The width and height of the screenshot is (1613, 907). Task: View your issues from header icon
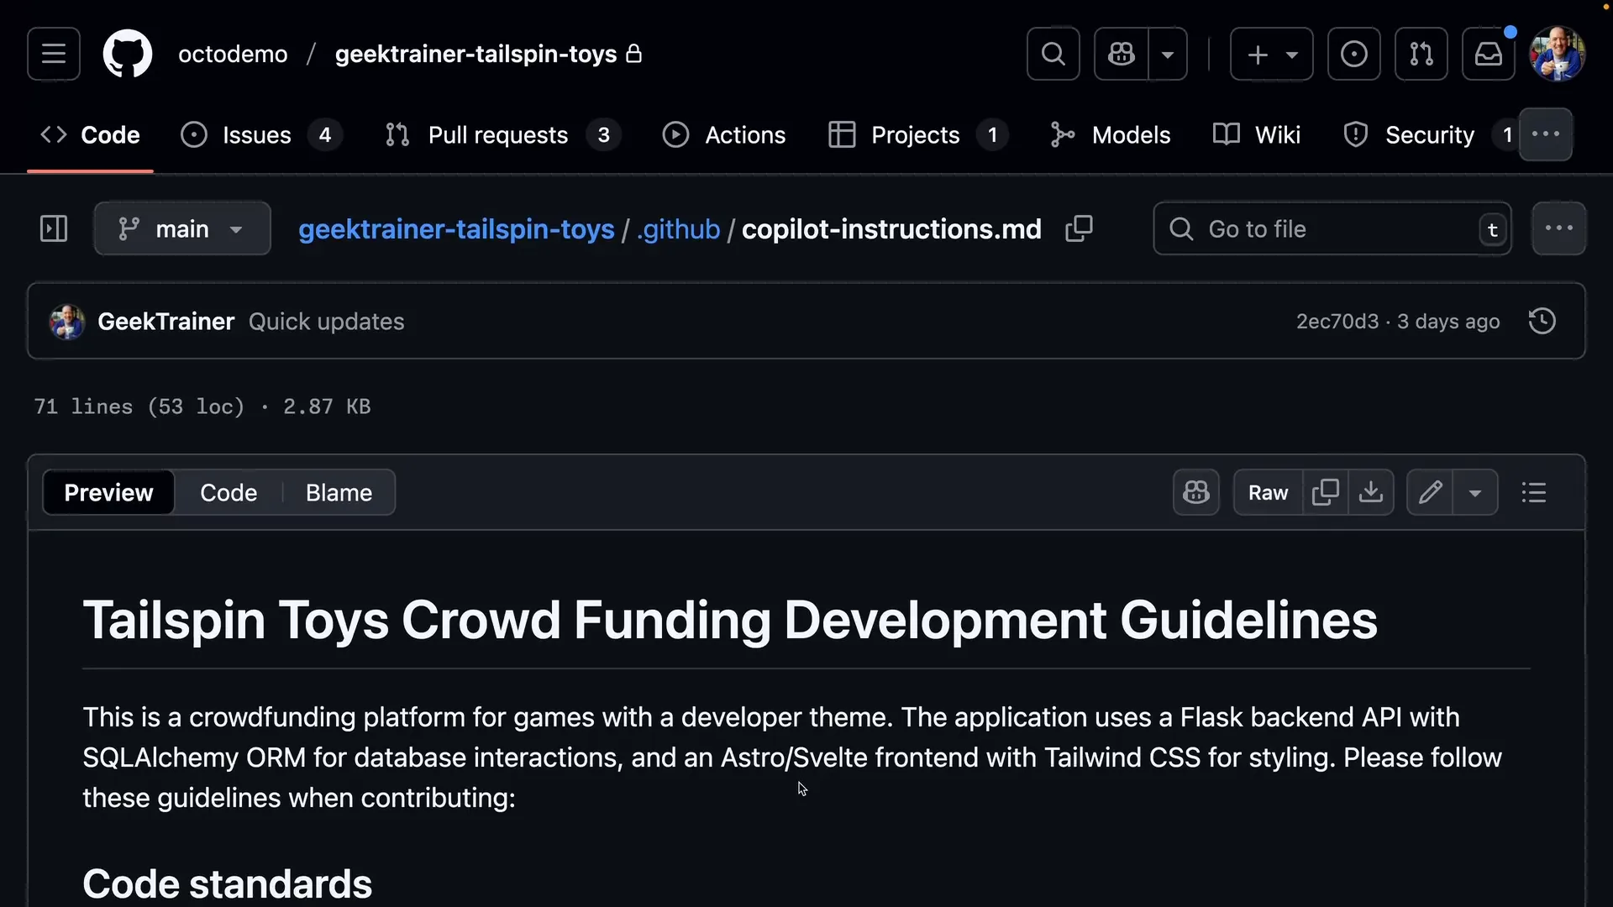pyautogui.click(x=1353, y=54)
